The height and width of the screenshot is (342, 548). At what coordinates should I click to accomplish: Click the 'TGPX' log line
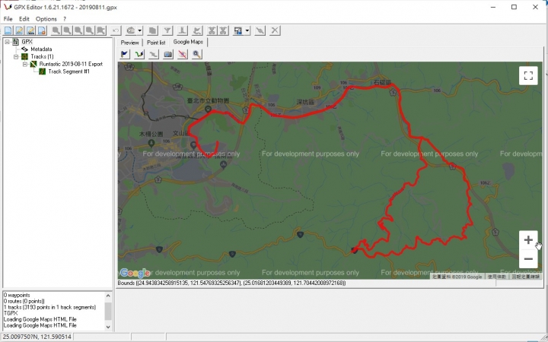tap(11, 313)
